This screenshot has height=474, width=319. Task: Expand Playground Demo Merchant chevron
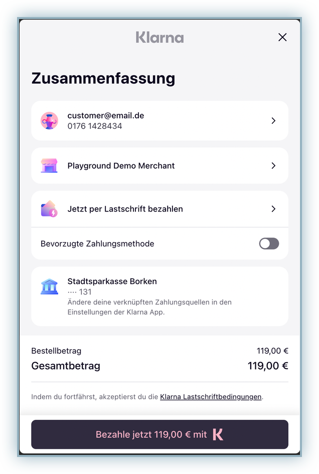click(273, 166)
